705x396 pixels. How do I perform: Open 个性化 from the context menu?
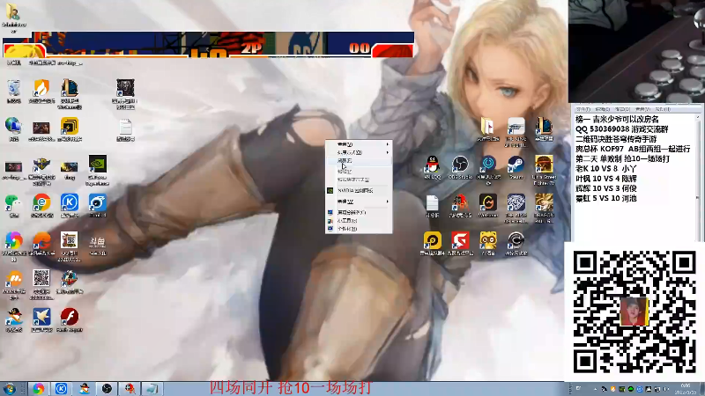359,229
